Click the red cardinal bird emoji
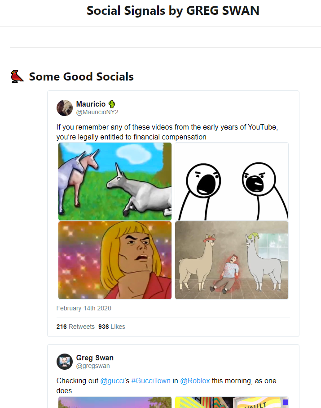The height and width of the screenshot is (408, 321). (17, 76)
